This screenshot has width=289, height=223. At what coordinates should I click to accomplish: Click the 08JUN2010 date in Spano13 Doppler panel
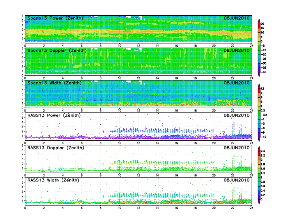[237, 51]
